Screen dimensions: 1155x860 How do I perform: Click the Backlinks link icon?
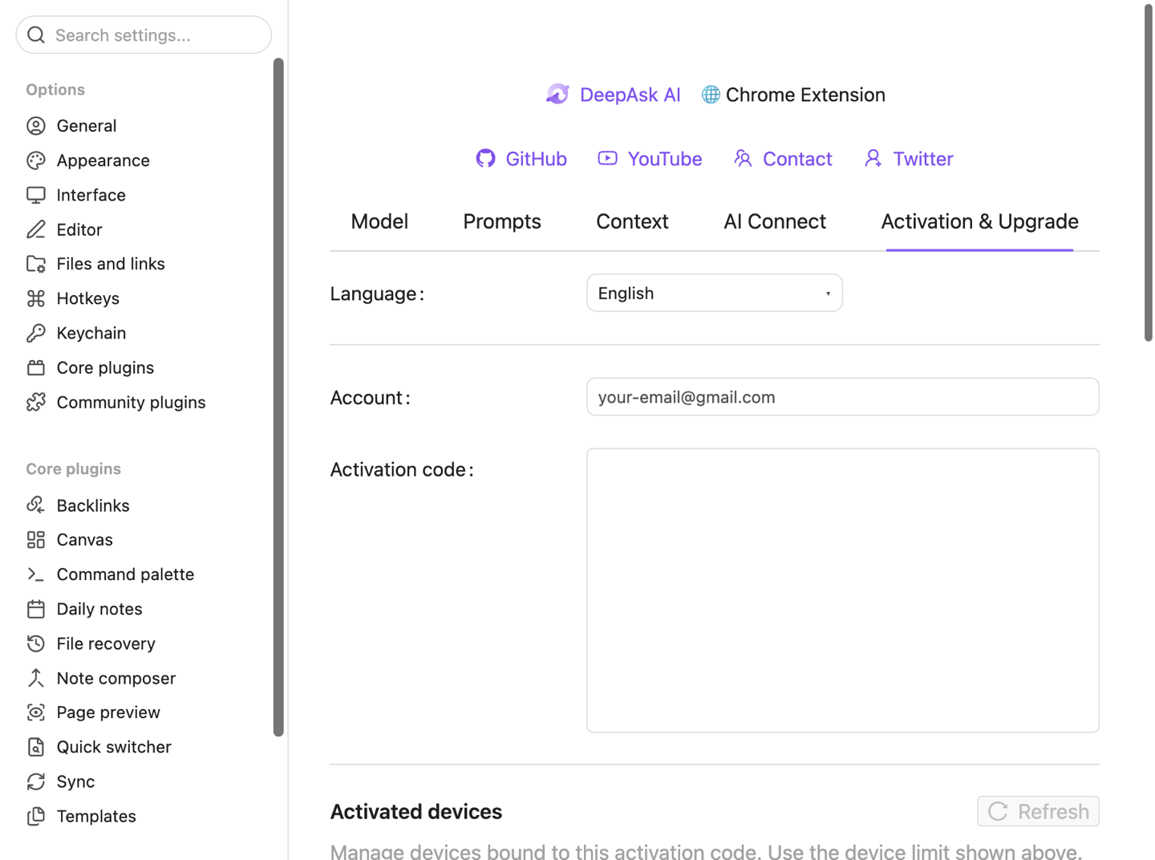pyautogui.click(x=36, y=505)
